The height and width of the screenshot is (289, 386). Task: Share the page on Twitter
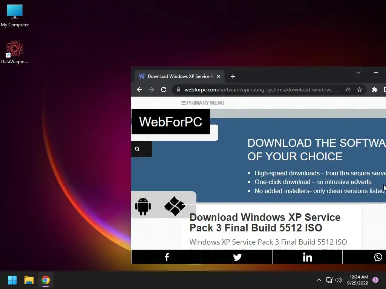237,257
